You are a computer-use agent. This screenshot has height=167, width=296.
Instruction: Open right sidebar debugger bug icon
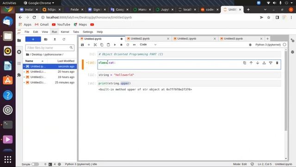(292, 52)
